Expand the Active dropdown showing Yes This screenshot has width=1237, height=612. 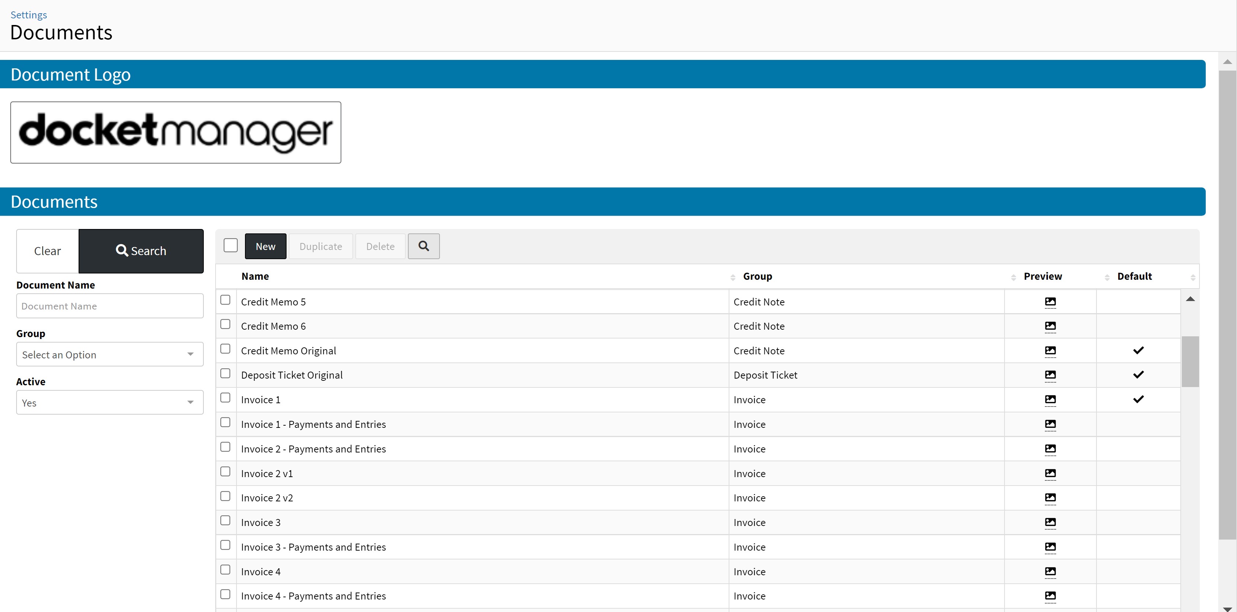110,402
